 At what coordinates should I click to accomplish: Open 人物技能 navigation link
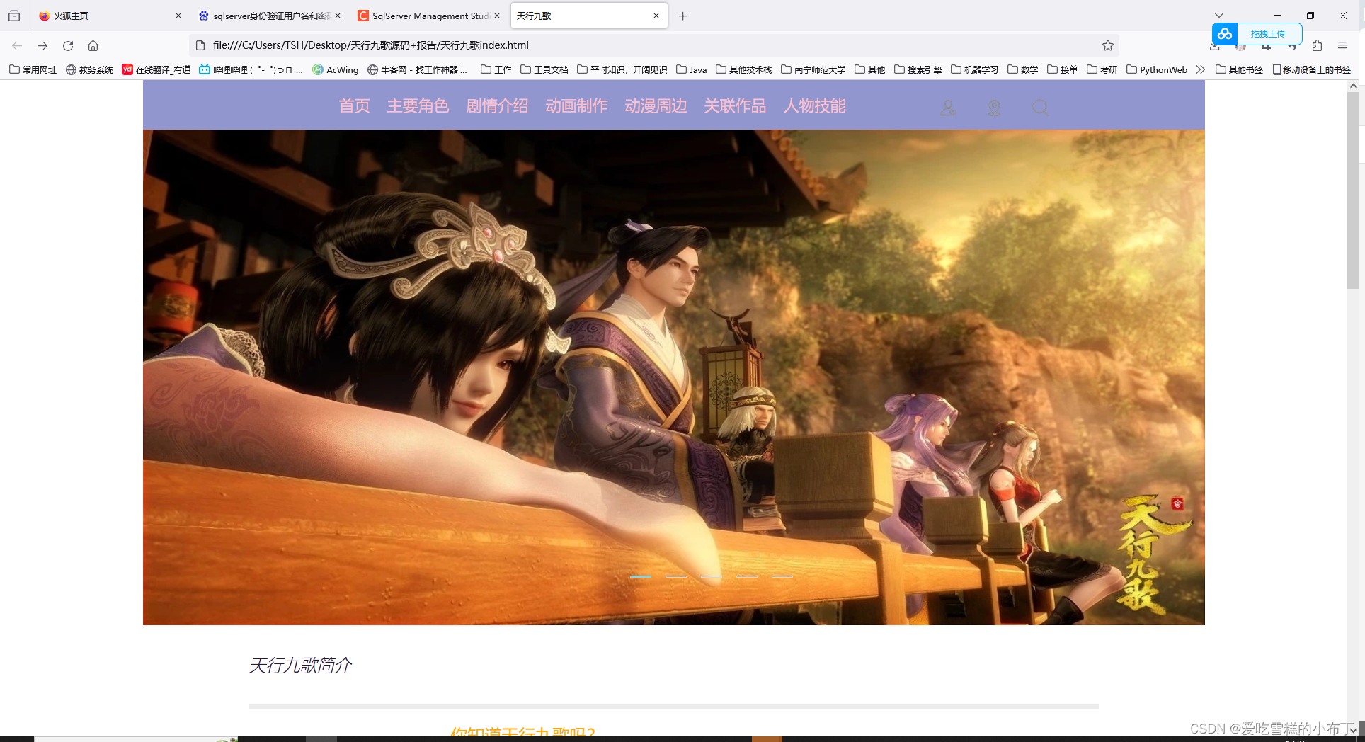coord(814,106)
